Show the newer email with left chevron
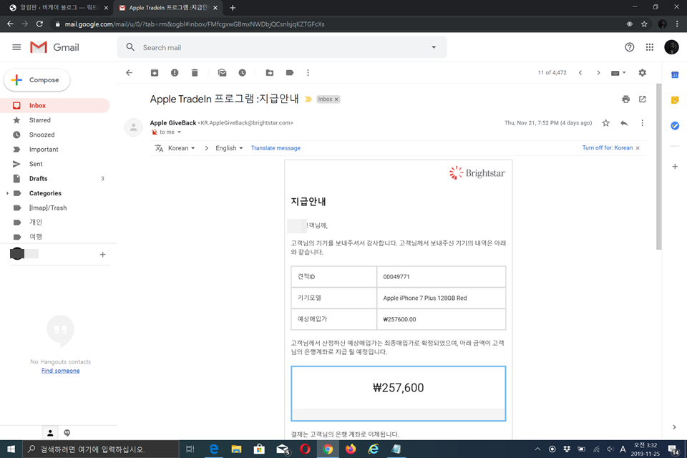Screen dimensions: 687x458 click(x=580, y=73)
